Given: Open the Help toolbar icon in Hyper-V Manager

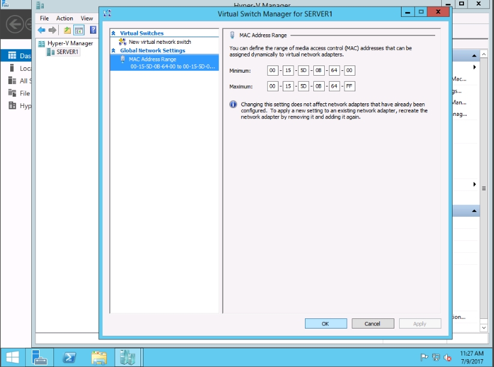Looking at the screenshot, I should [93, 30].
